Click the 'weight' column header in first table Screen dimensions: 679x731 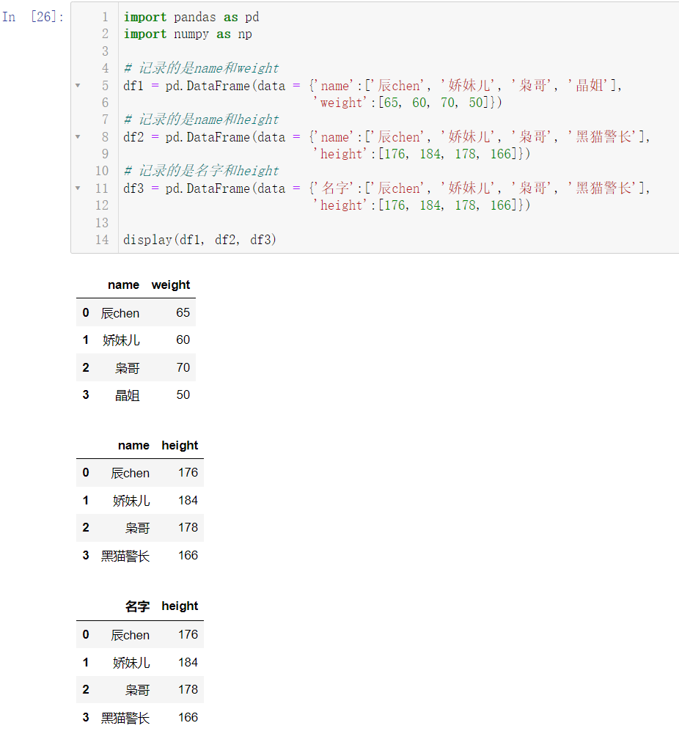click(171, 284)
